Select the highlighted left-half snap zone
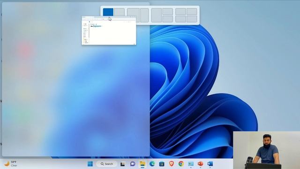The height and width of the screenshot is (169, 300). (x=108, y=12)
